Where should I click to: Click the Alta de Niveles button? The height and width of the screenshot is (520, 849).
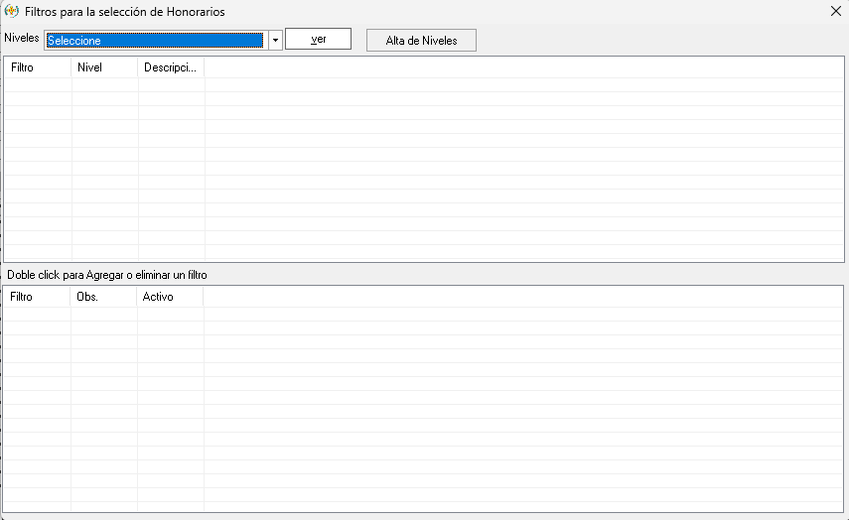[x=421, y=41]
